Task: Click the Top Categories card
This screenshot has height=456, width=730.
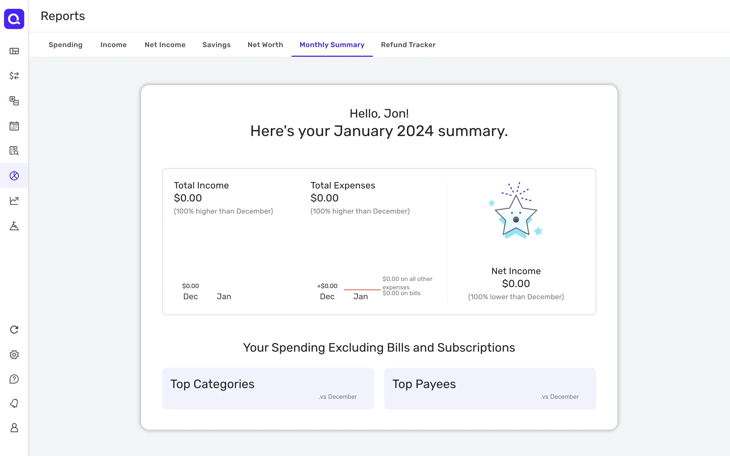Action: (268, 388)
